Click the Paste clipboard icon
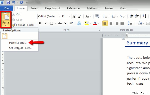 point(6,16)
